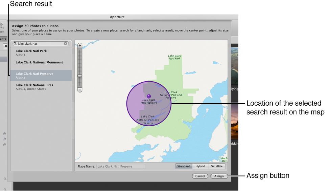Select Lake Clark Natl Preserve result

(x=41, y=76)
